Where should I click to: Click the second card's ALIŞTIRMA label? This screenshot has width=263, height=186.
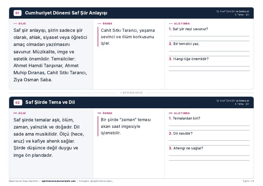point(182,113)
